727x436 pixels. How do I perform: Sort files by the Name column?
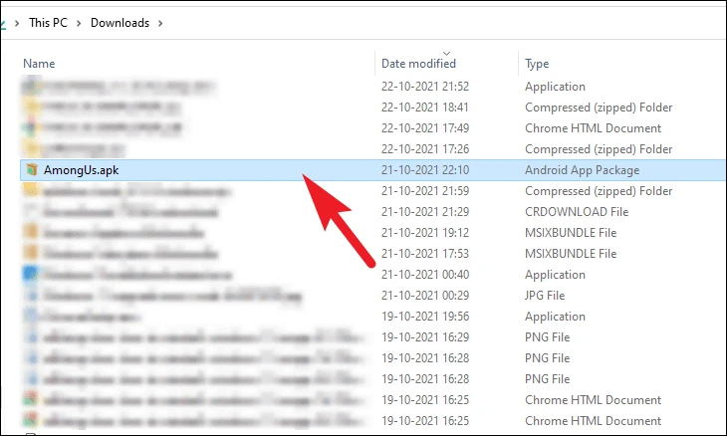[39, 64]
